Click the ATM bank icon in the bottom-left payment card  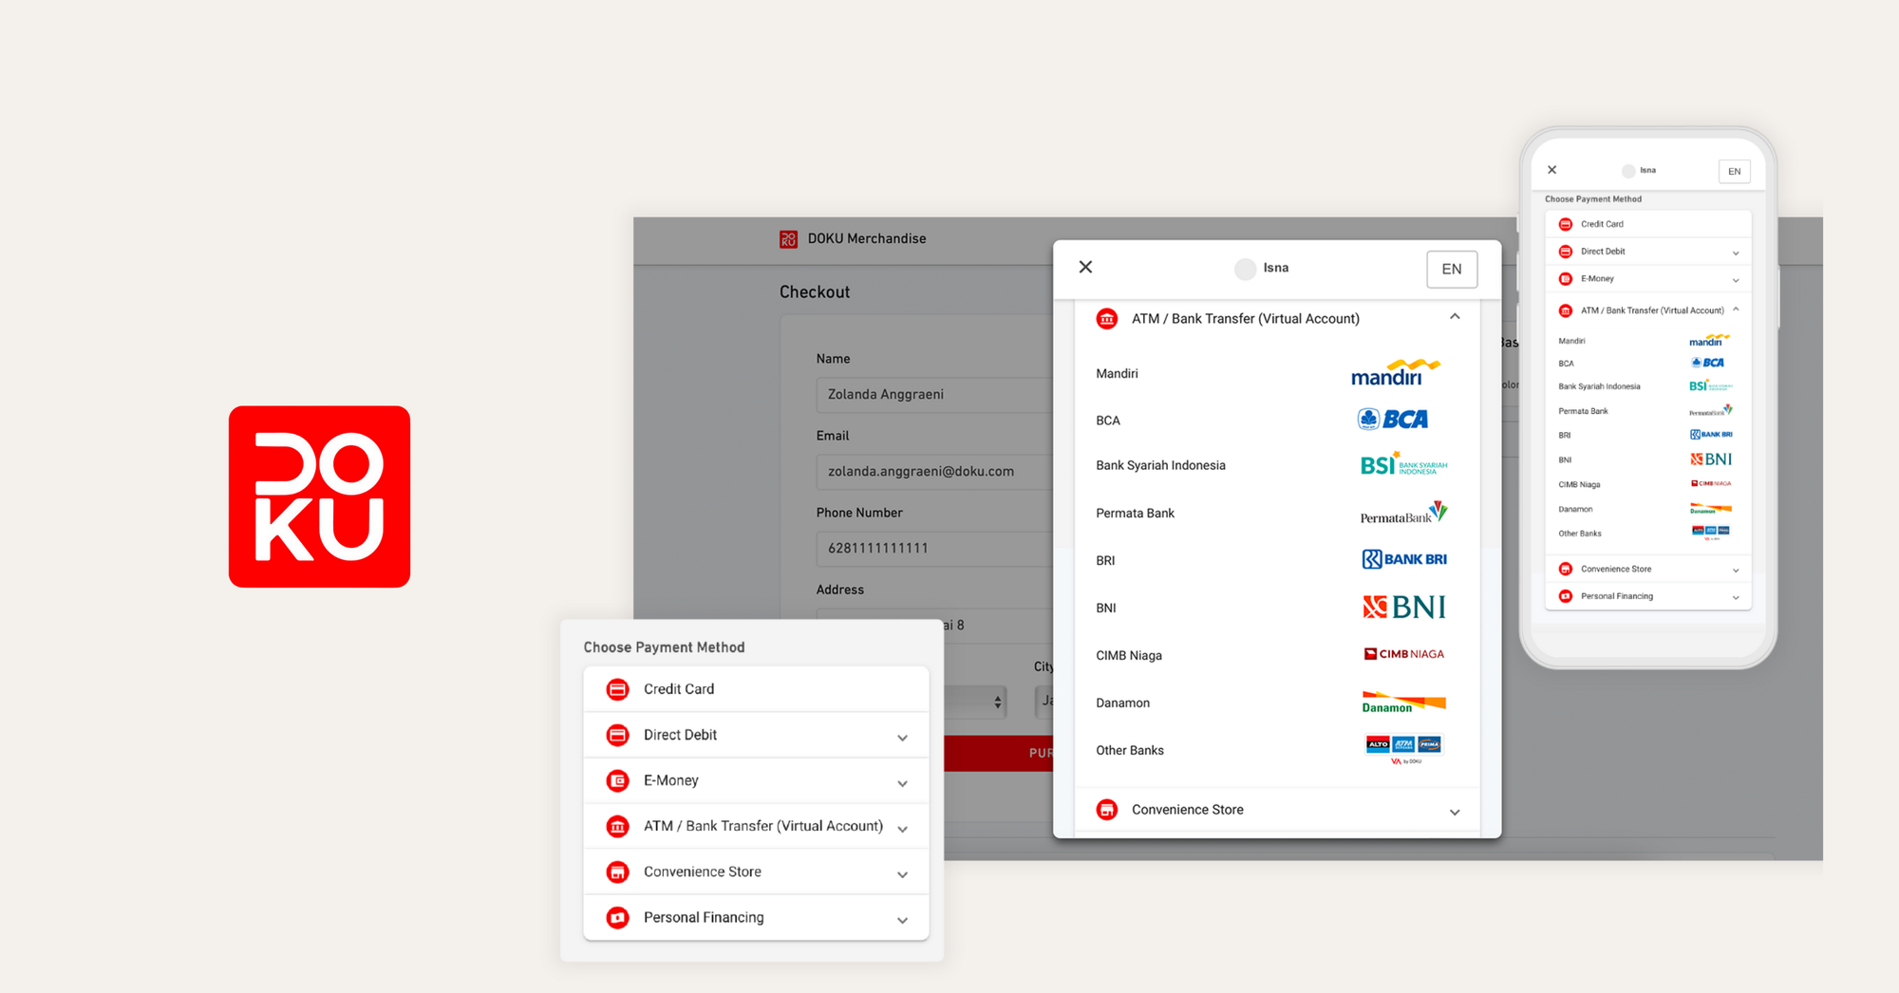[617, 826]
